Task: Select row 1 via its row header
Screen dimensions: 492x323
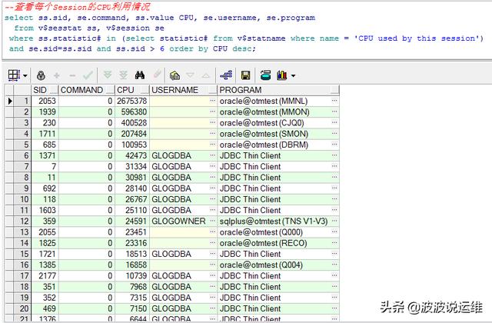Action: tap(22, 101)
